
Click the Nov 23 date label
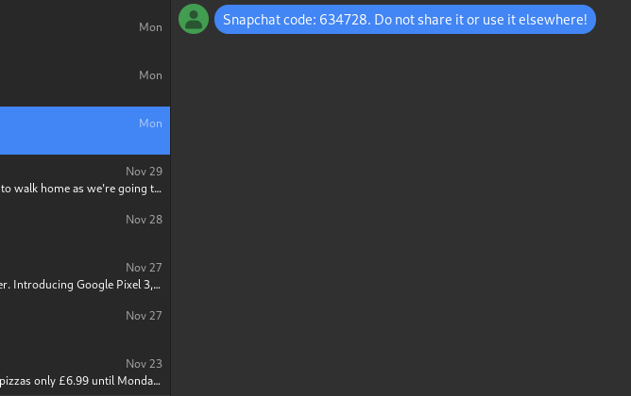[x=145, y=363]
